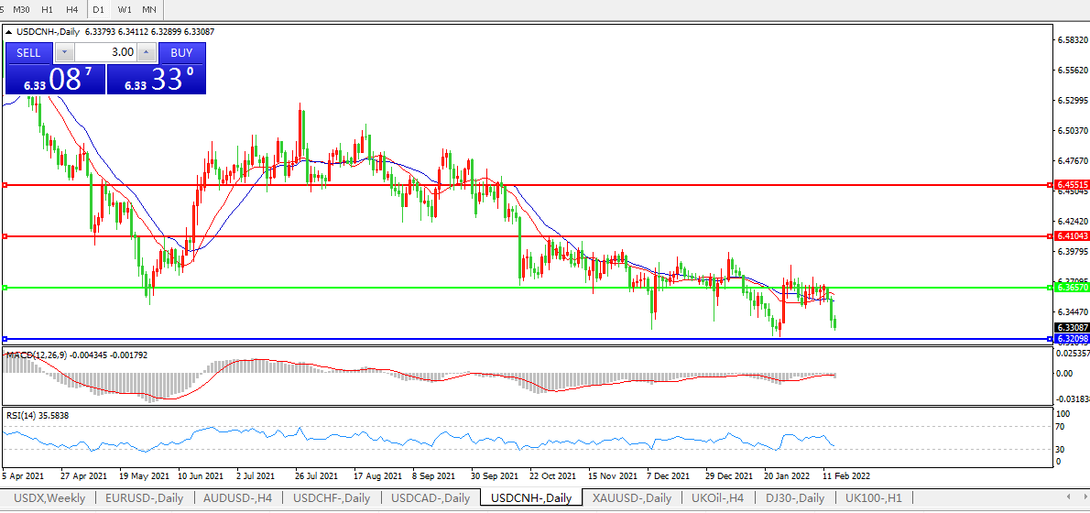Select the green 6.36570 price level label
This screenshot has height=513, width=1090.
(1071, 288)
